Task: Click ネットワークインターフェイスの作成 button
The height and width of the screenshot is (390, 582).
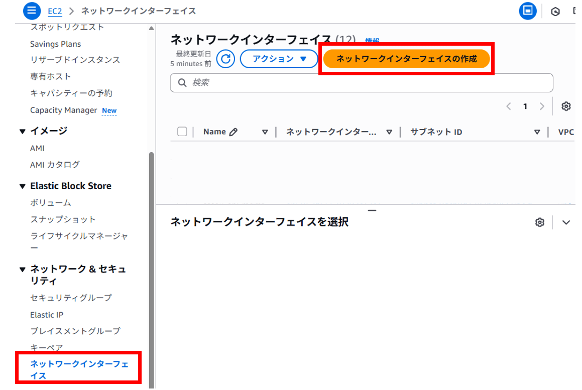Action: pos(406,59)
